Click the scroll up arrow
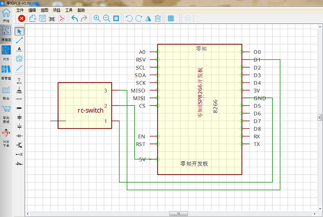Image resolution: width=323 pixels, height=217 pixels. tap(320, 27)
